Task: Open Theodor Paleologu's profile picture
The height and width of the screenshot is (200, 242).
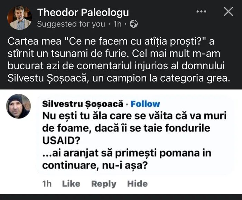Action: [x=19, y=18]
